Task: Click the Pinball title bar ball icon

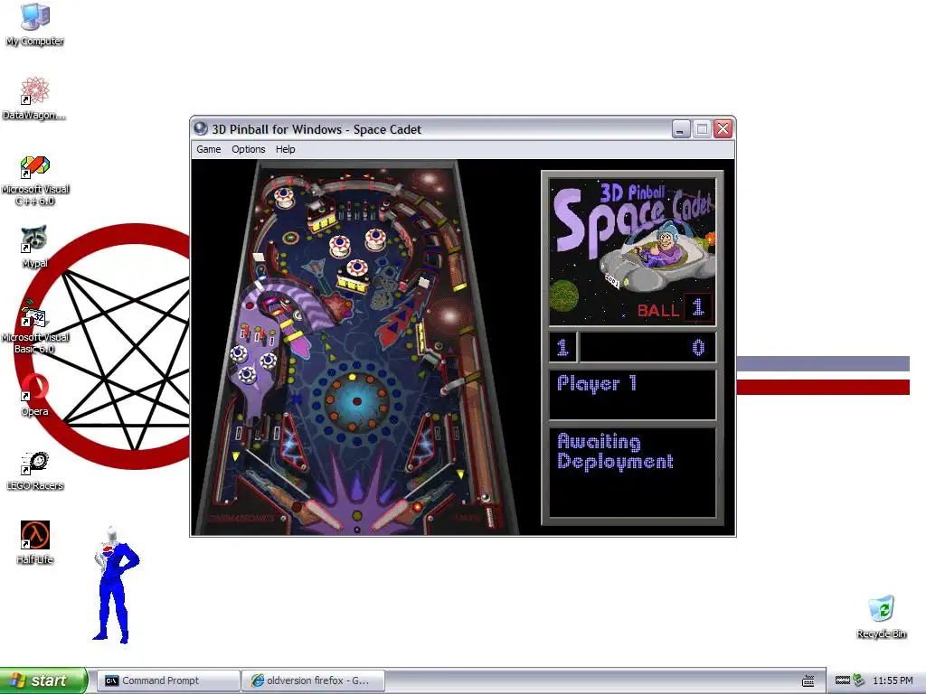Action: click(201, 128)
